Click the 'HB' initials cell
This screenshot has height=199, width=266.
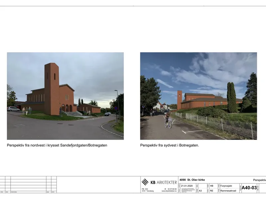(211, 186)
